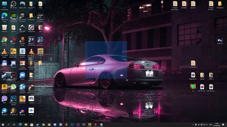Open Viber from the taskbar

point(61,125)
